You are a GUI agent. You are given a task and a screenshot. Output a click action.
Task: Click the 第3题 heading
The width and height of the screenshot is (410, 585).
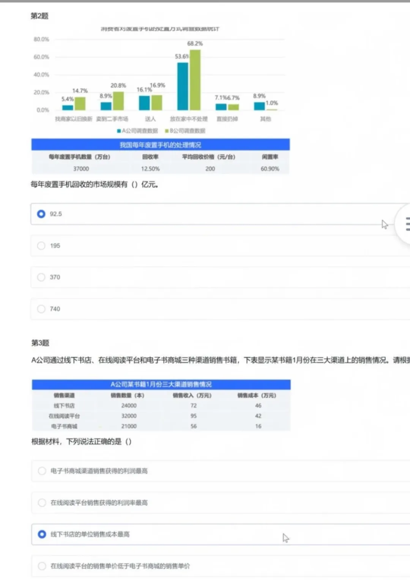pyautogui.click(x=40, y=343)
